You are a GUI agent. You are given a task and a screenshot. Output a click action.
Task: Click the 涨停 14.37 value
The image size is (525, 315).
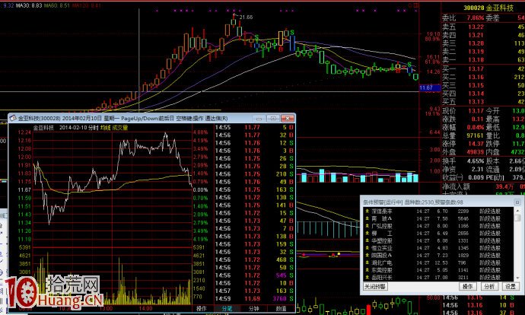point(476,144)
